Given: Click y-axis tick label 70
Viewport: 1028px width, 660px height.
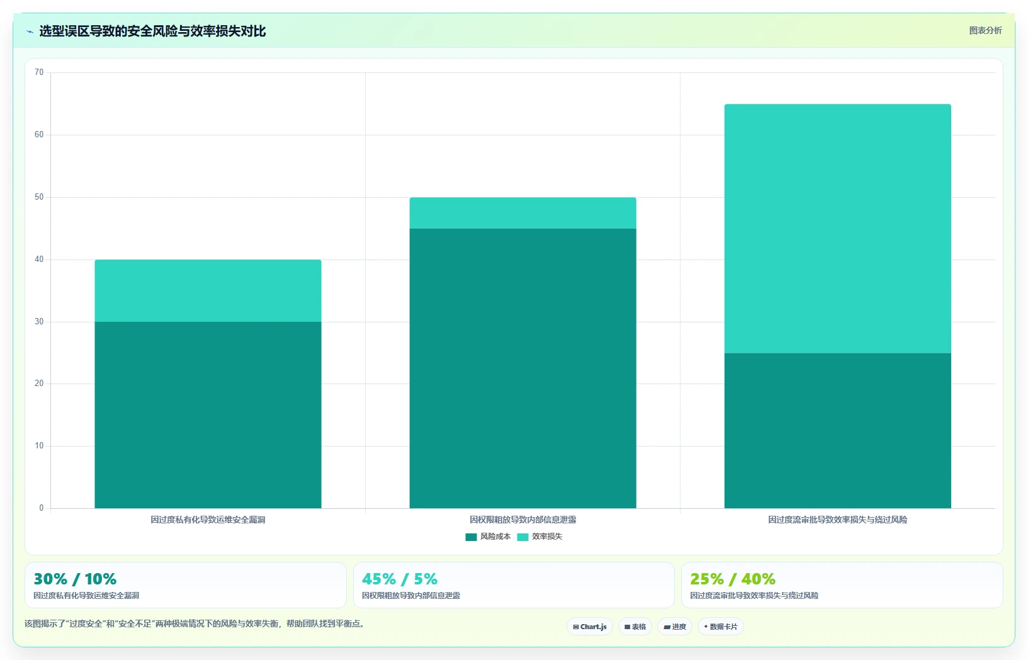Looking at the screenshot, I should coord(39,72).
